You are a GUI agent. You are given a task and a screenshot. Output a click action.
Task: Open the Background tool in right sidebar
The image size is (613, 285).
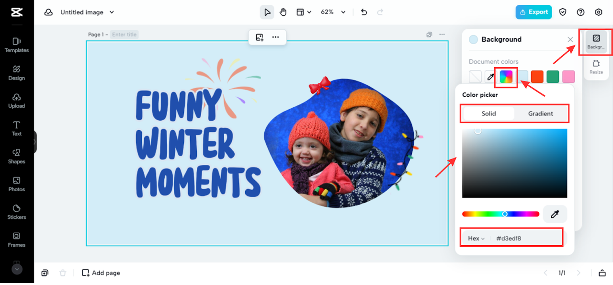coord(596,42)
